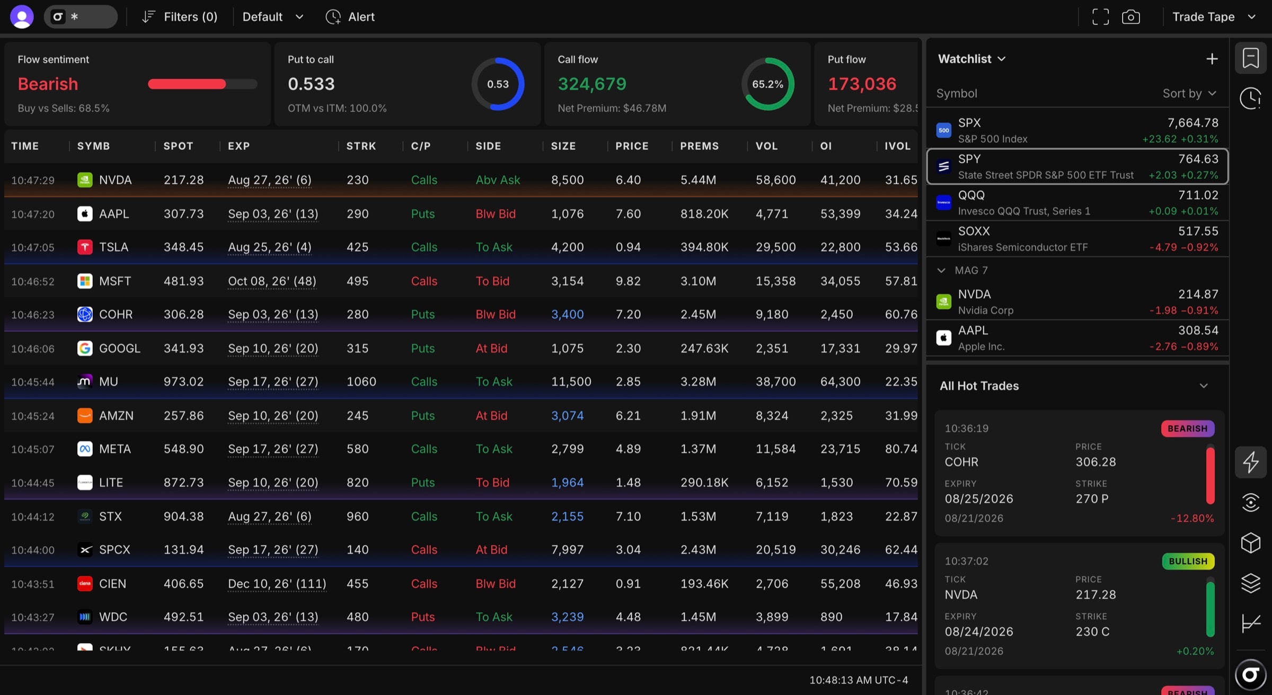Open the COHR bearish hot trade card
This screenshot has width=1272, height=695.
tap(1079, 473)
